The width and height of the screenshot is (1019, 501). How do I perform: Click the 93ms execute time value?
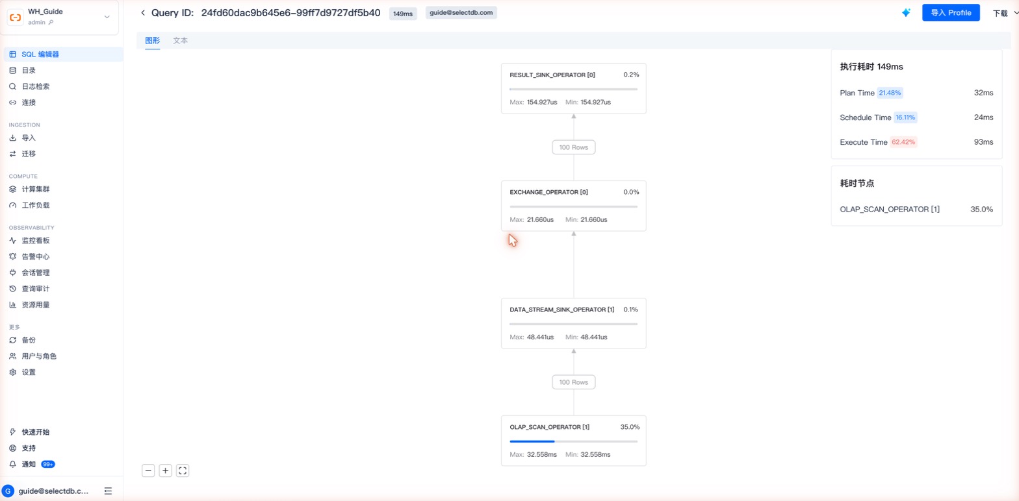pyautogui.click(x=983, y=142)
